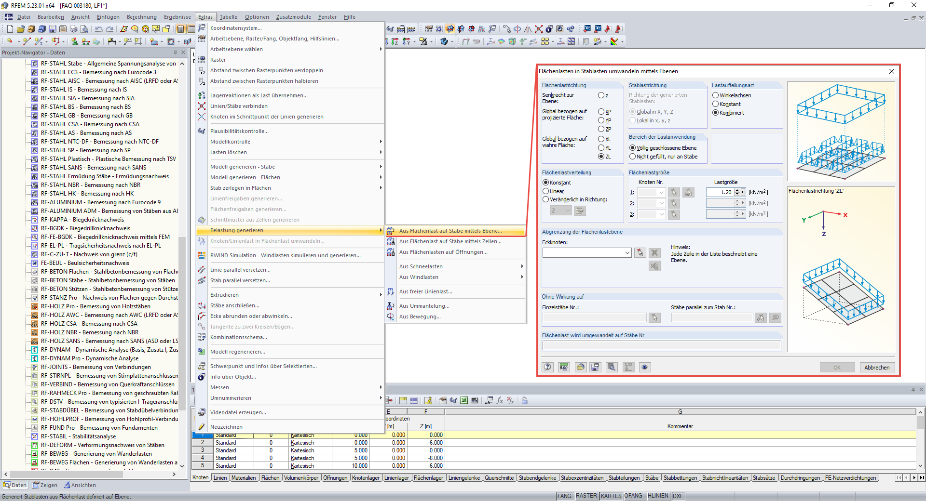The height and width of the screenshot is (501, 926).
Task: Click the Undo arrow icon
Action: (99, 29)
